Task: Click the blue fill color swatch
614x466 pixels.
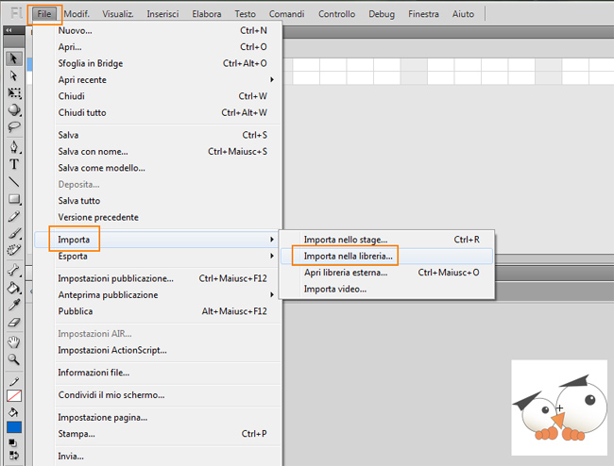Action: pyautogui.click(x=14, y=427)
